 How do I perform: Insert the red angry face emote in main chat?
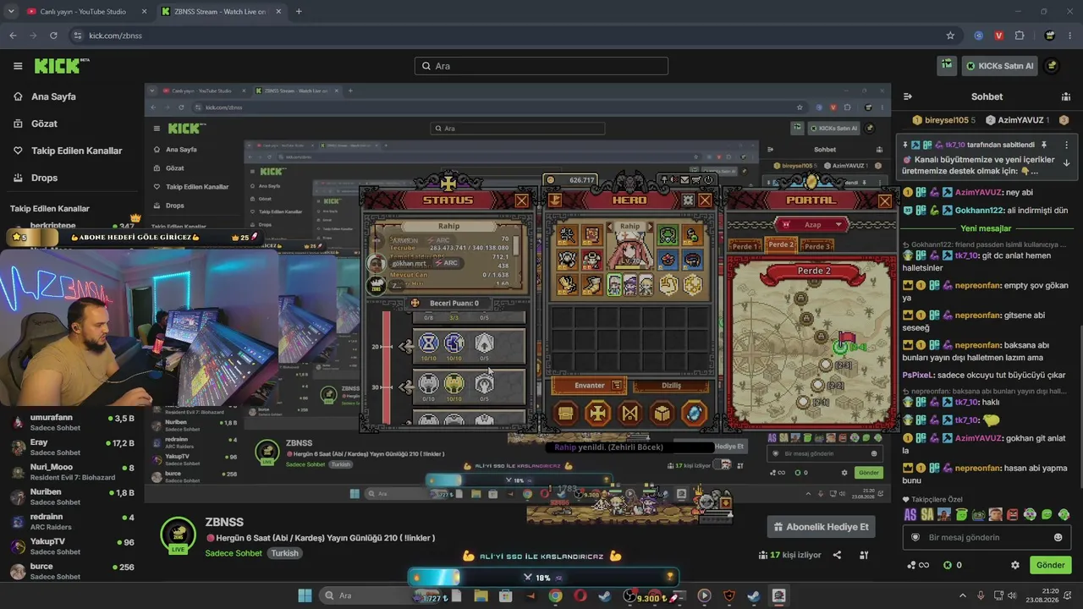point(1013,514)
